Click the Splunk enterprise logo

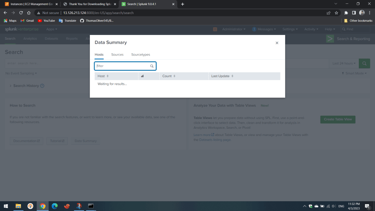point(22,29)
